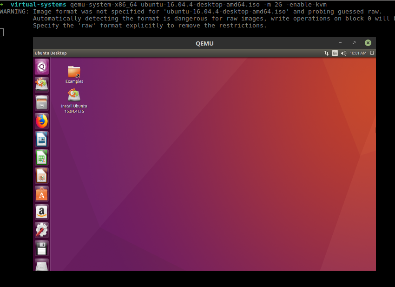Click the 10:01 AM clock indicator

tap(358, 53)
